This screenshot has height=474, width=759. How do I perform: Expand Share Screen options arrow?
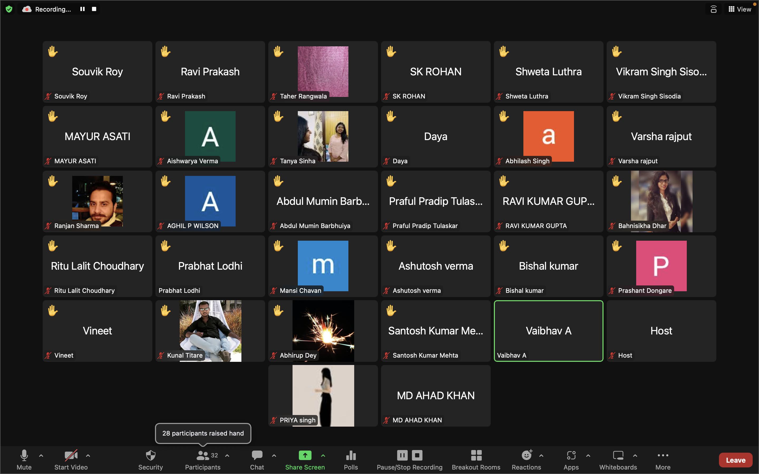(x=323, y=456)
